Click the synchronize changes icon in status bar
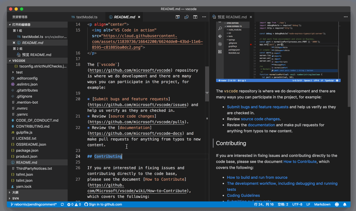The height and width of the screenshot is (211, 356). [x=62, y=204]
